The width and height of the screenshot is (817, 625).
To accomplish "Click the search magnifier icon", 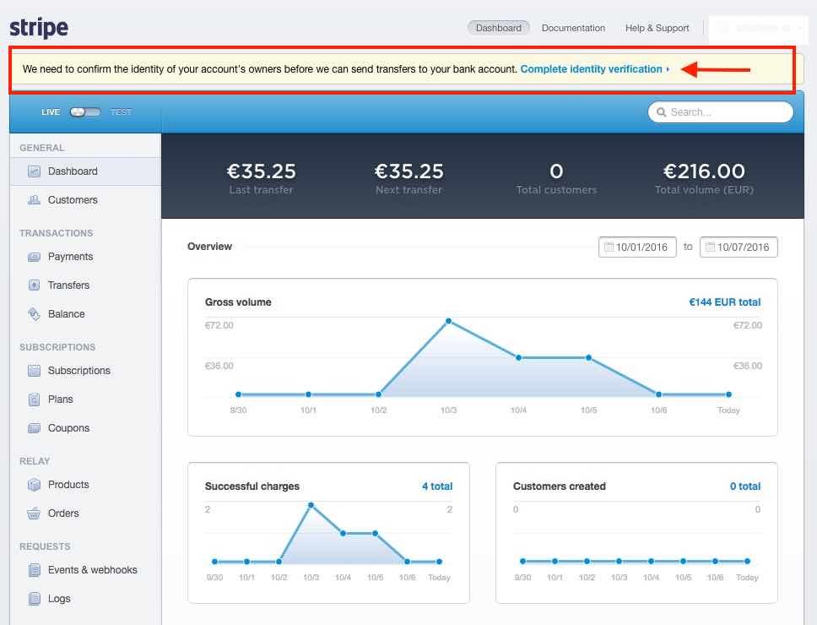I will click(661, 112).
